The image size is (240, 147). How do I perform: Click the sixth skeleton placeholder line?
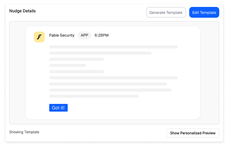tap(113, 78)
